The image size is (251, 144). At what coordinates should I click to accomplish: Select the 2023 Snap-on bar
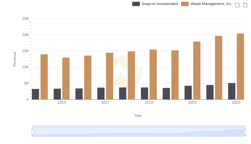click(x=232, y=91)
